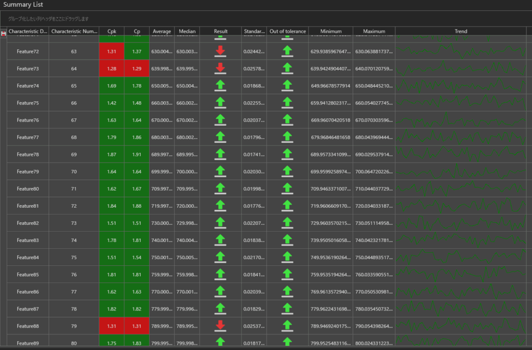Viewport: 532px width, 350px height.
Task: Click the Cp column header
Action: coord(137,31)
